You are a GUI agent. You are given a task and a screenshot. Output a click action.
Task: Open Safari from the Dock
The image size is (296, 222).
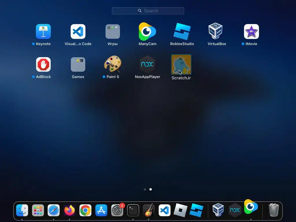[53, 210]
